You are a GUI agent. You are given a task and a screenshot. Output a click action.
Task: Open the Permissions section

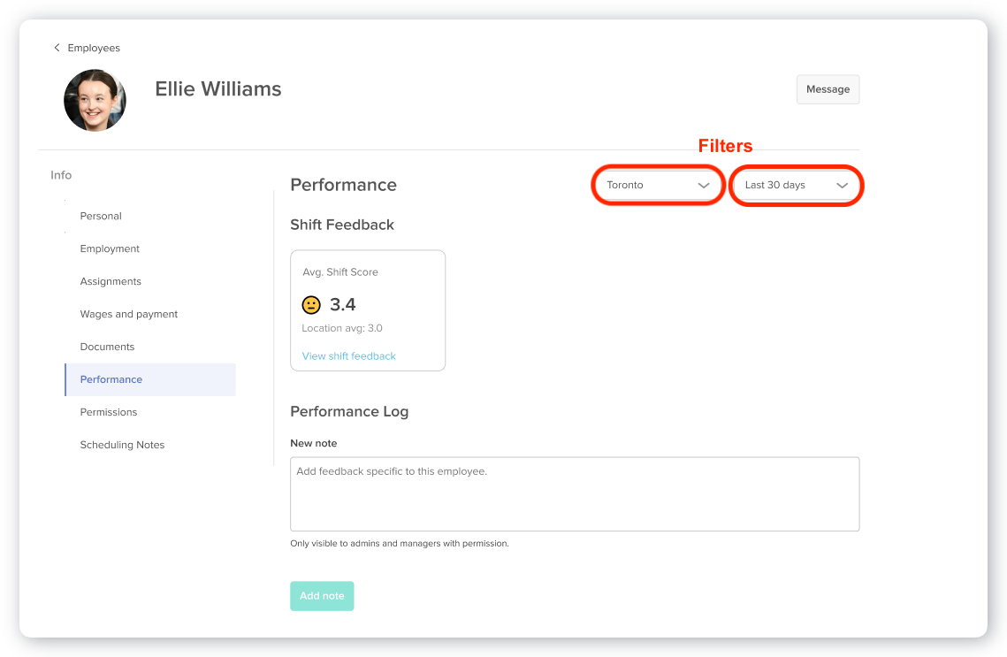[x=109, y=412]
